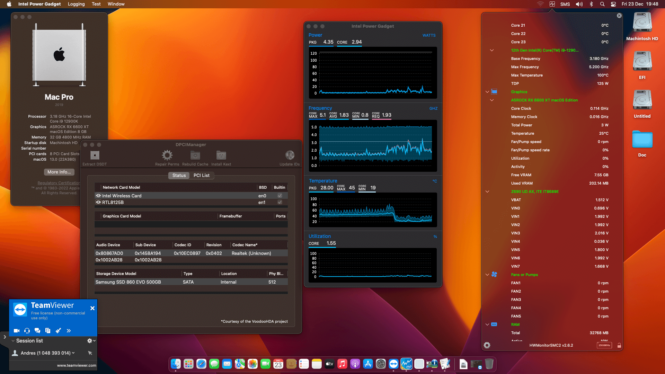This screenshot has height=374, width=665.
Task: Open www.teamviewer.com link
Action: (77, 365)
